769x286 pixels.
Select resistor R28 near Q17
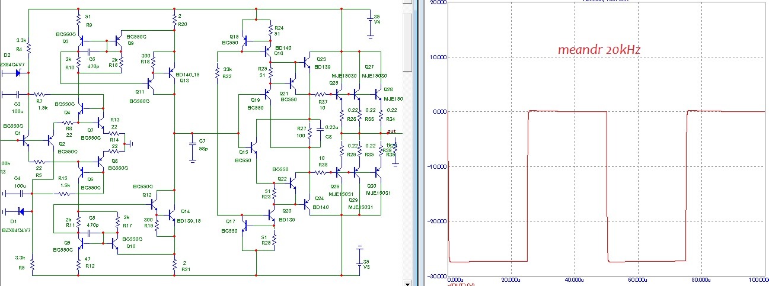275,239
